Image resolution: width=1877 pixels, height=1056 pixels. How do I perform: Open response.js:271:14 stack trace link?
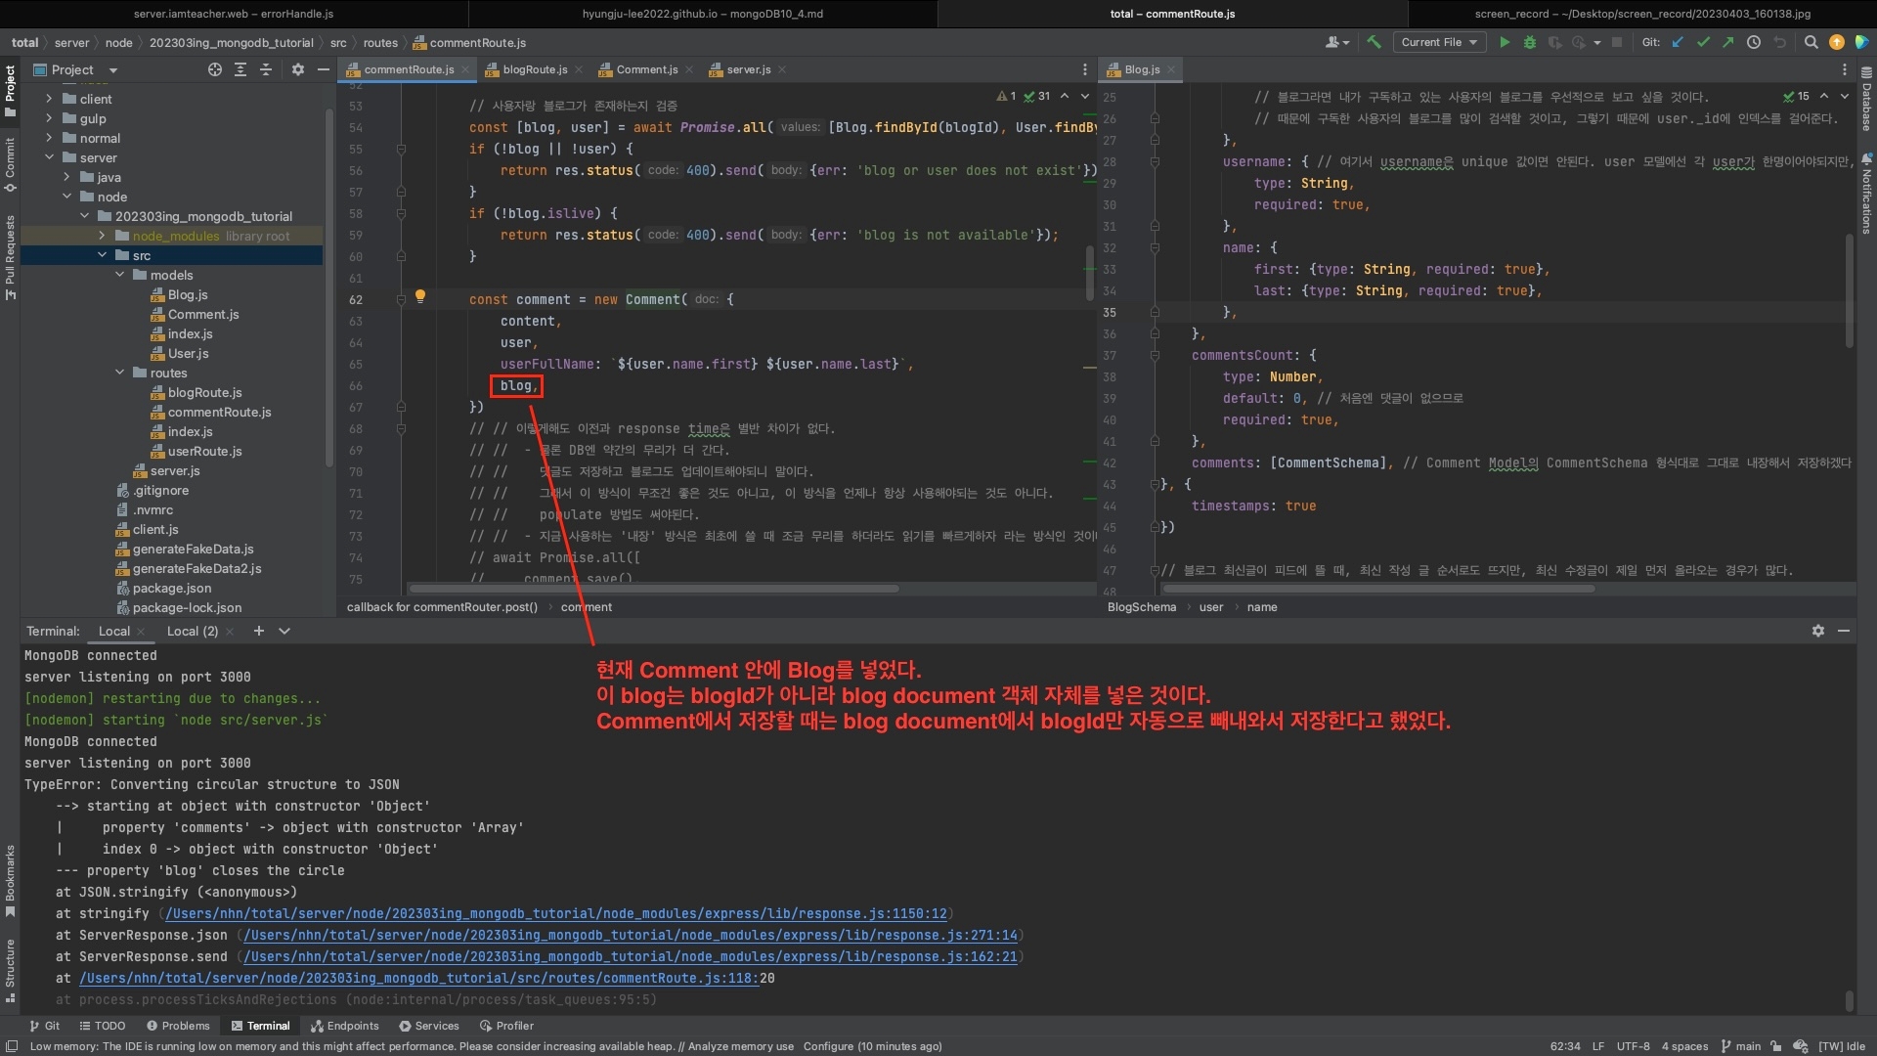pyautogui.click(x=631, y=935)
